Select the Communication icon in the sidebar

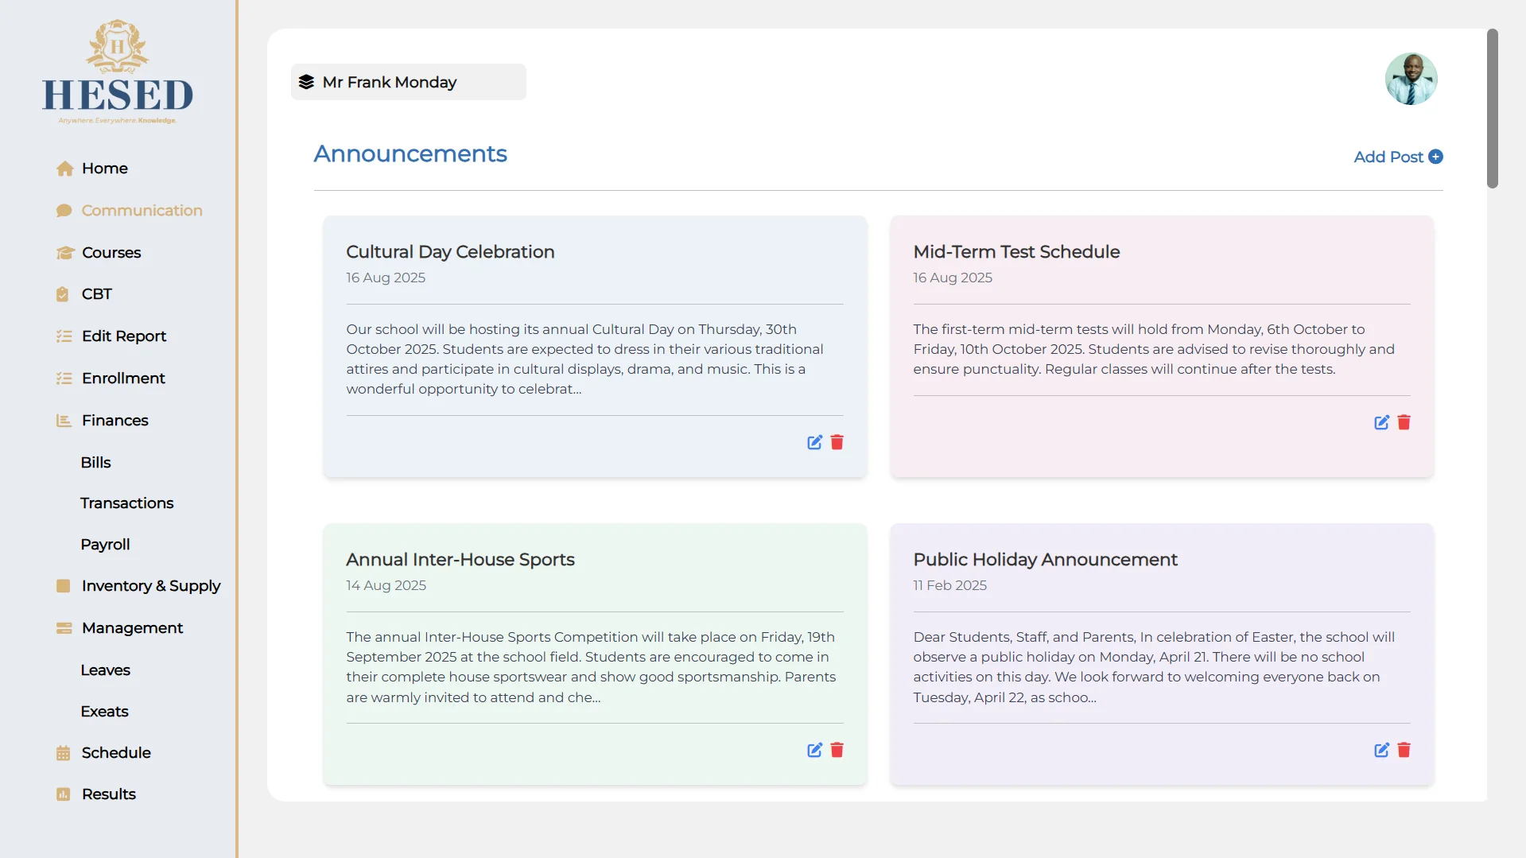(64, 210)
